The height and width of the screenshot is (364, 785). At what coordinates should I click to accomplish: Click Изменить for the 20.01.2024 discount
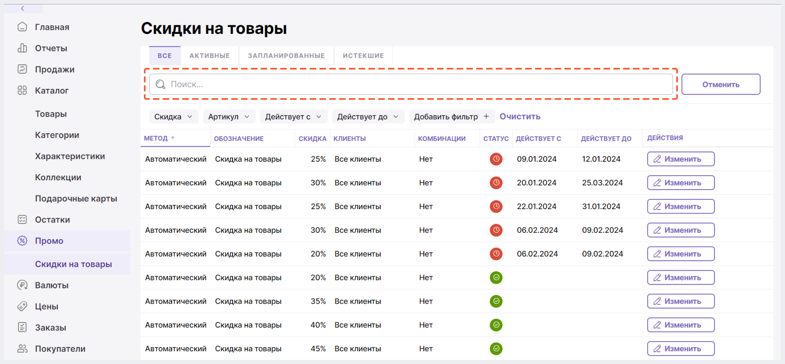tap(681, 183)
